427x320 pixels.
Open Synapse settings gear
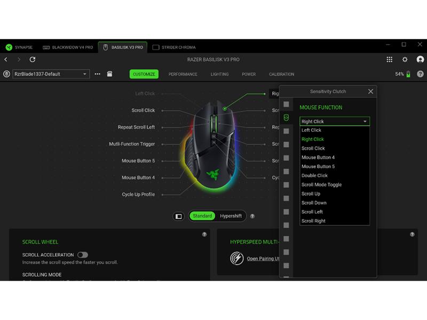(405, 59)
